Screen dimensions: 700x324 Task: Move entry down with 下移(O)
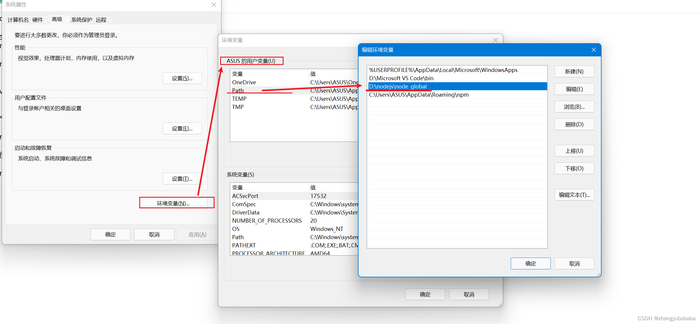tap(574, 169)
